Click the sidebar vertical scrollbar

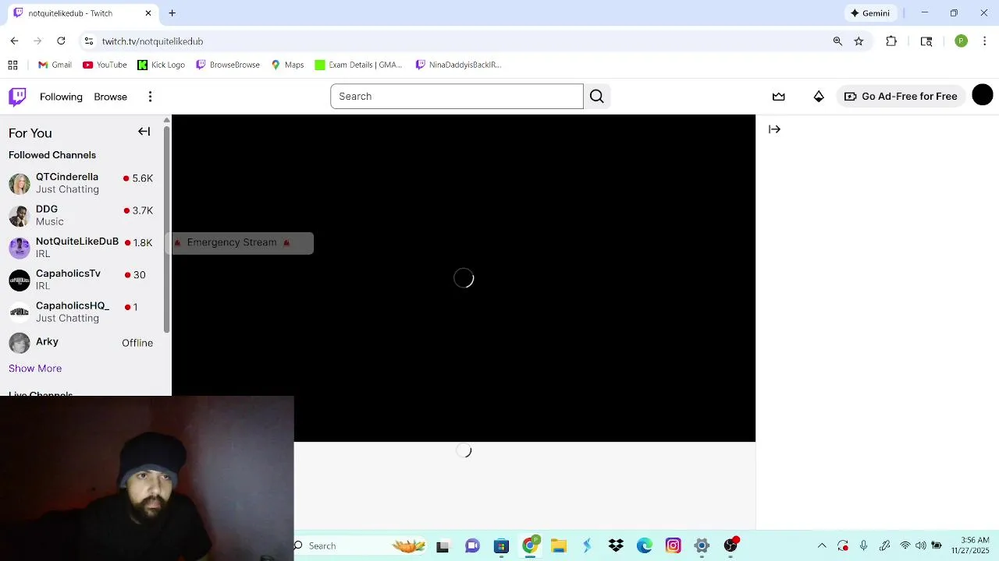pyautogui.click(x=166, y=228)
